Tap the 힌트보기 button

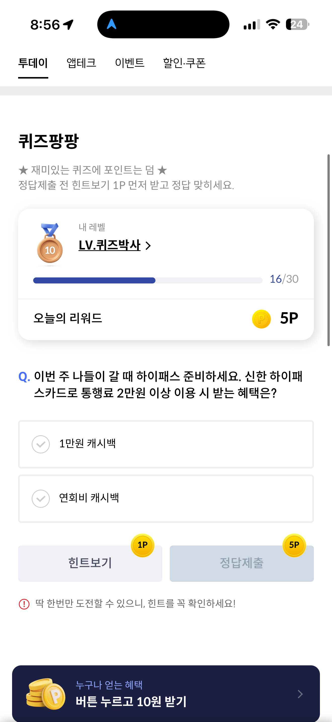pos(90,563)
